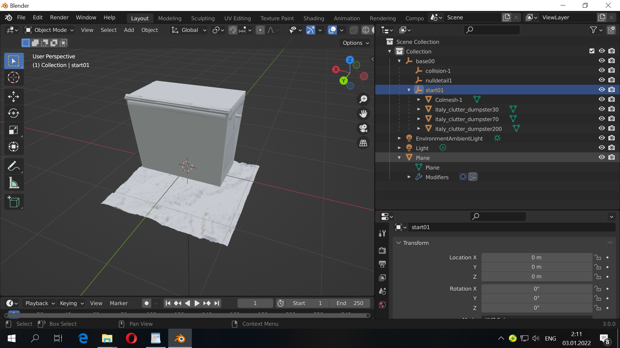620x348 pixels.
Task: Expand EnvironmentAmbientLight item
Action: 399,138
